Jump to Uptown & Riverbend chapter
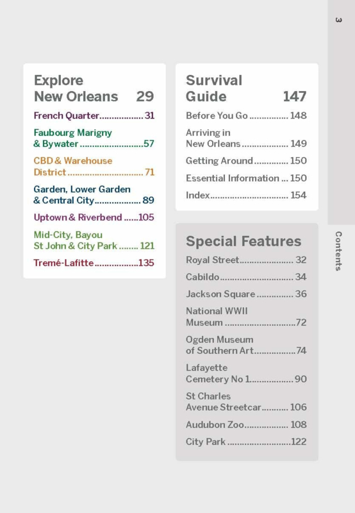Viewport: 355px width, 513px height. click(94, 217)
